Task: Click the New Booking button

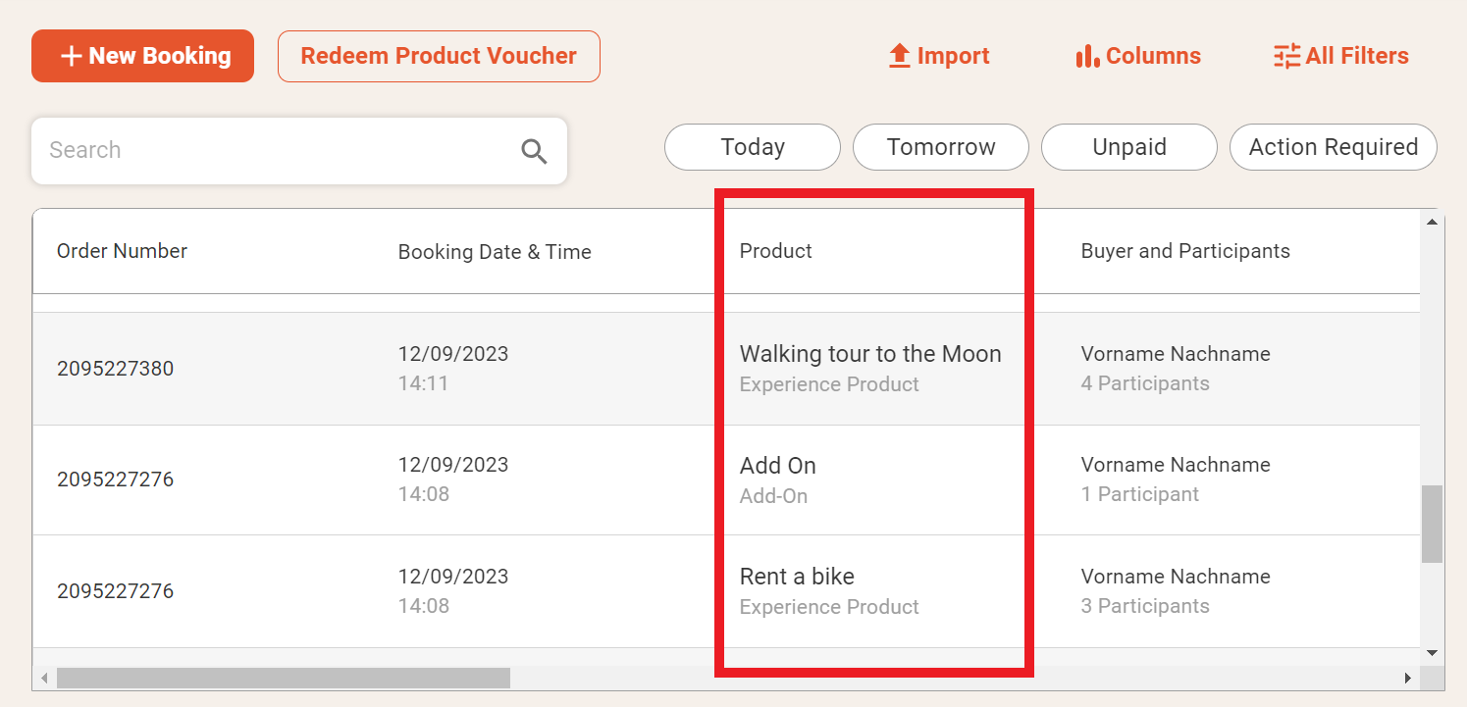Action: pyautogui.click(x=142, y=56)
